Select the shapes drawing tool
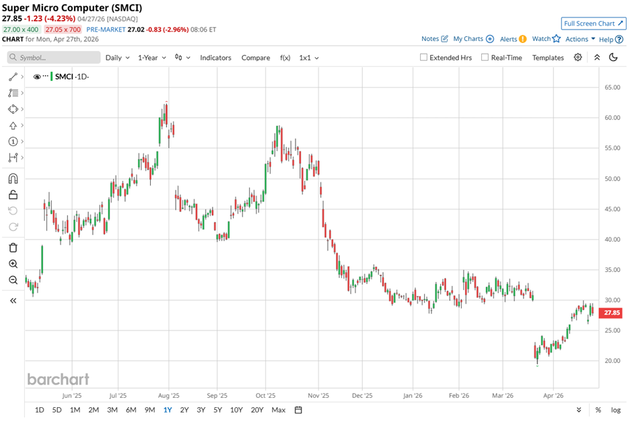The width and height of the screenshot is (630, 426). pyautogui.click(x=13, y=109)
